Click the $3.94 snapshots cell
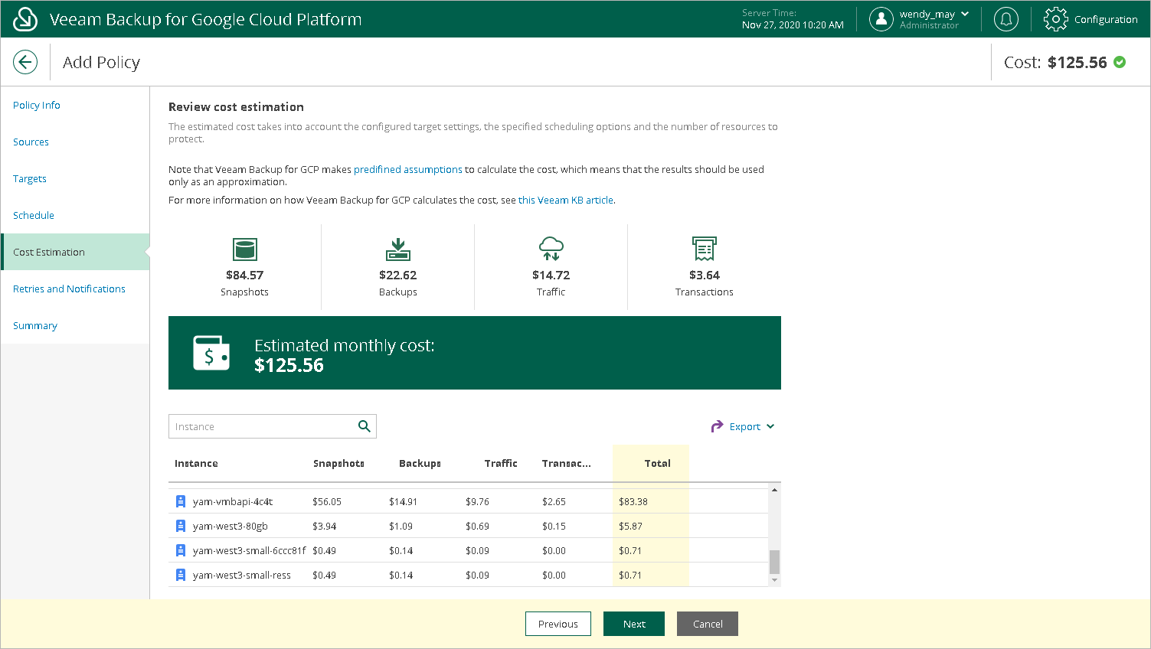The width and height of the screenshot is (1151, 649). click(324, 526)
